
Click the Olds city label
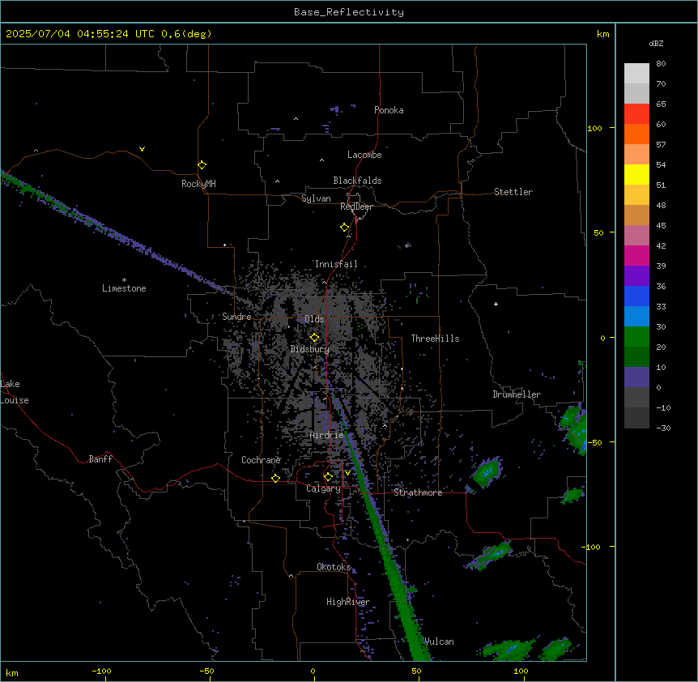tap(314, 319)
